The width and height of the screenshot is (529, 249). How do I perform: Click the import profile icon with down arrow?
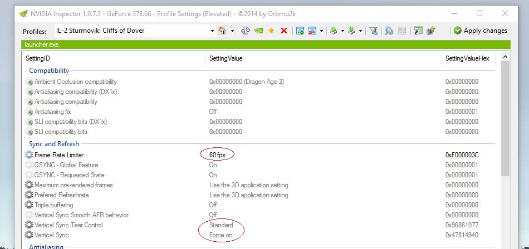(x=351, y=31)
